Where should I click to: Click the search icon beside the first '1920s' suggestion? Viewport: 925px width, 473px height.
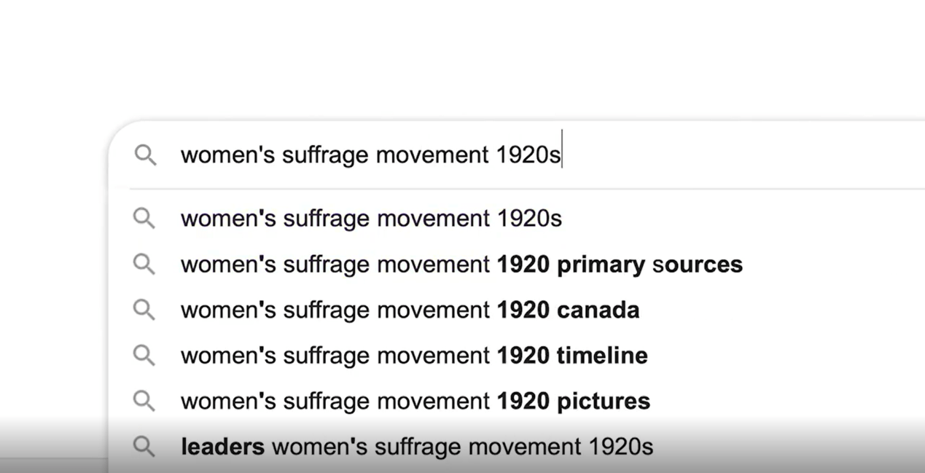144,219
